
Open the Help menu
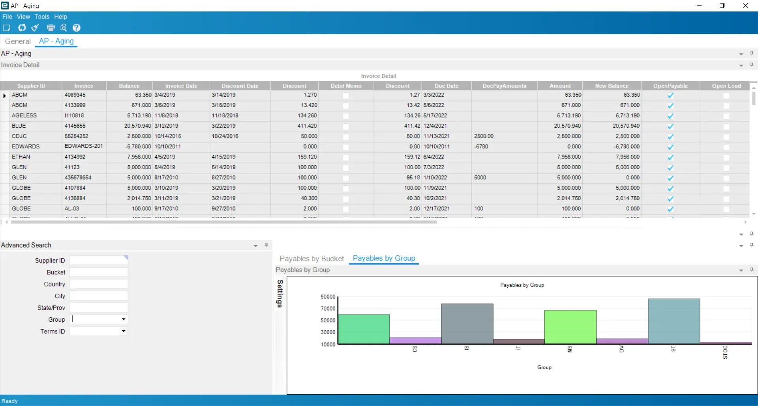click(60, 17)
